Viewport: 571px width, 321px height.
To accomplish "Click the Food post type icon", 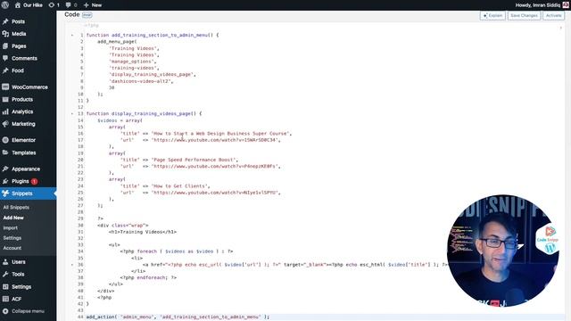I will pyautogui.click(x=5, y=70).
